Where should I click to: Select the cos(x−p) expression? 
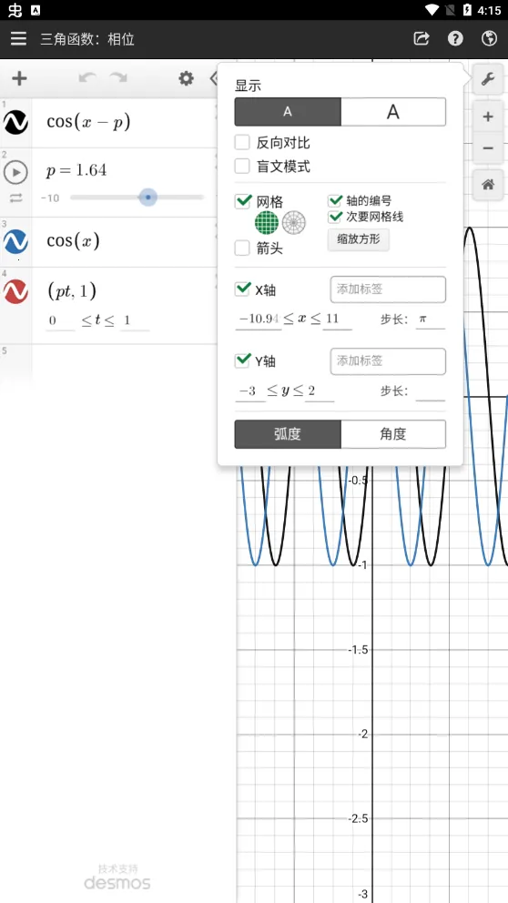(88, 122)
